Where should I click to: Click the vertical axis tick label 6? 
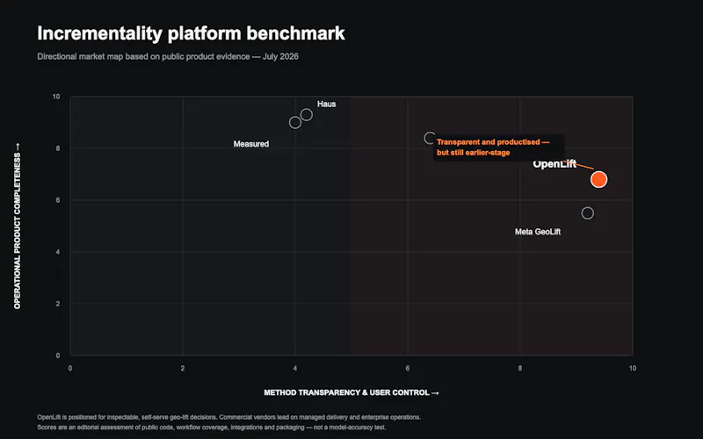point(58,200)
